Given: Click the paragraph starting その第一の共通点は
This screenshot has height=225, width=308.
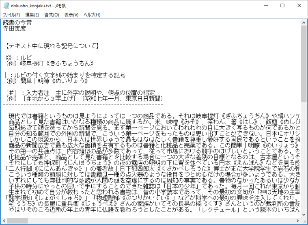Looking at the screenshot, I should pos(154,151).
